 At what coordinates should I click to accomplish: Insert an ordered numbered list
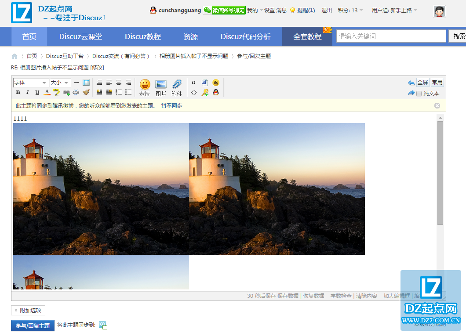click(119, 92)
